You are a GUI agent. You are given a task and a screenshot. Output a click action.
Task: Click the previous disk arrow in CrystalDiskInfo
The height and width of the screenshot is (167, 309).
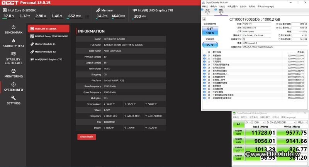point(204,19)
